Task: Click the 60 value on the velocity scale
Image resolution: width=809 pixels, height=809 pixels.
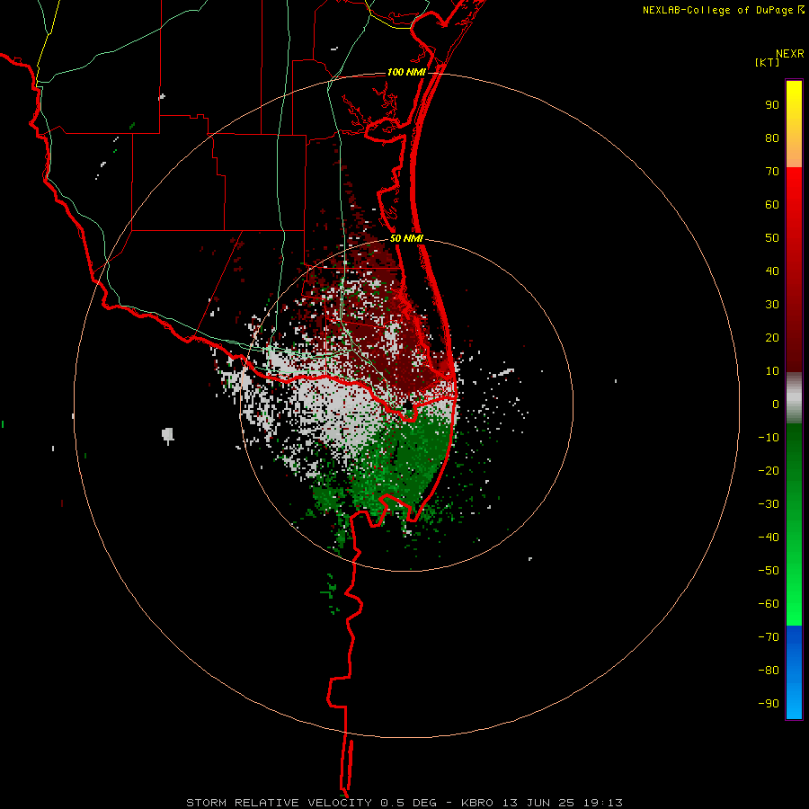Action: point(772,205)
